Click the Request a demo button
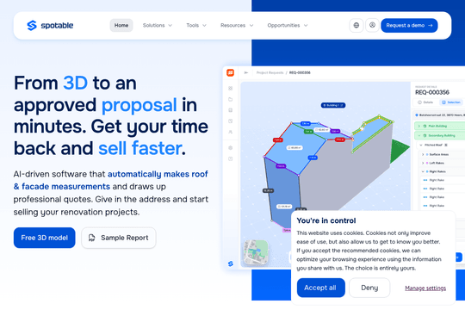 click(409, 26)
